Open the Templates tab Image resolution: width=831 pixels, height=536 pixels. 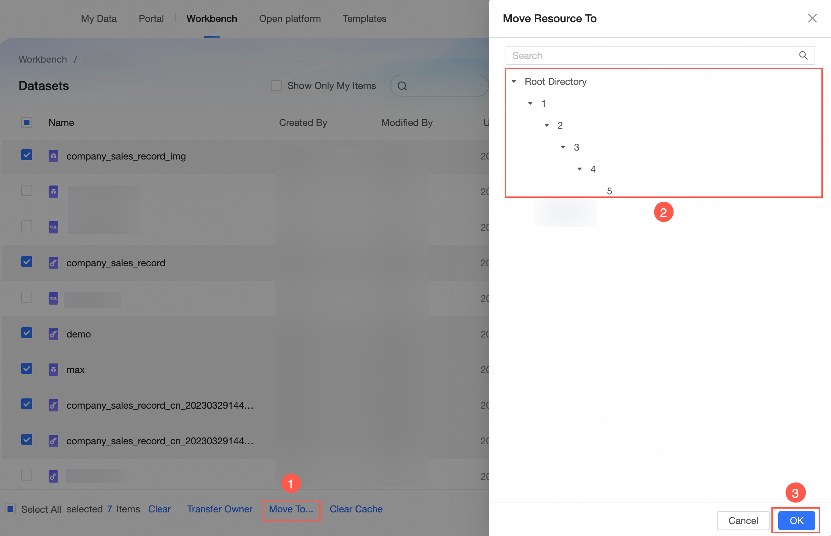click(364, 18)
